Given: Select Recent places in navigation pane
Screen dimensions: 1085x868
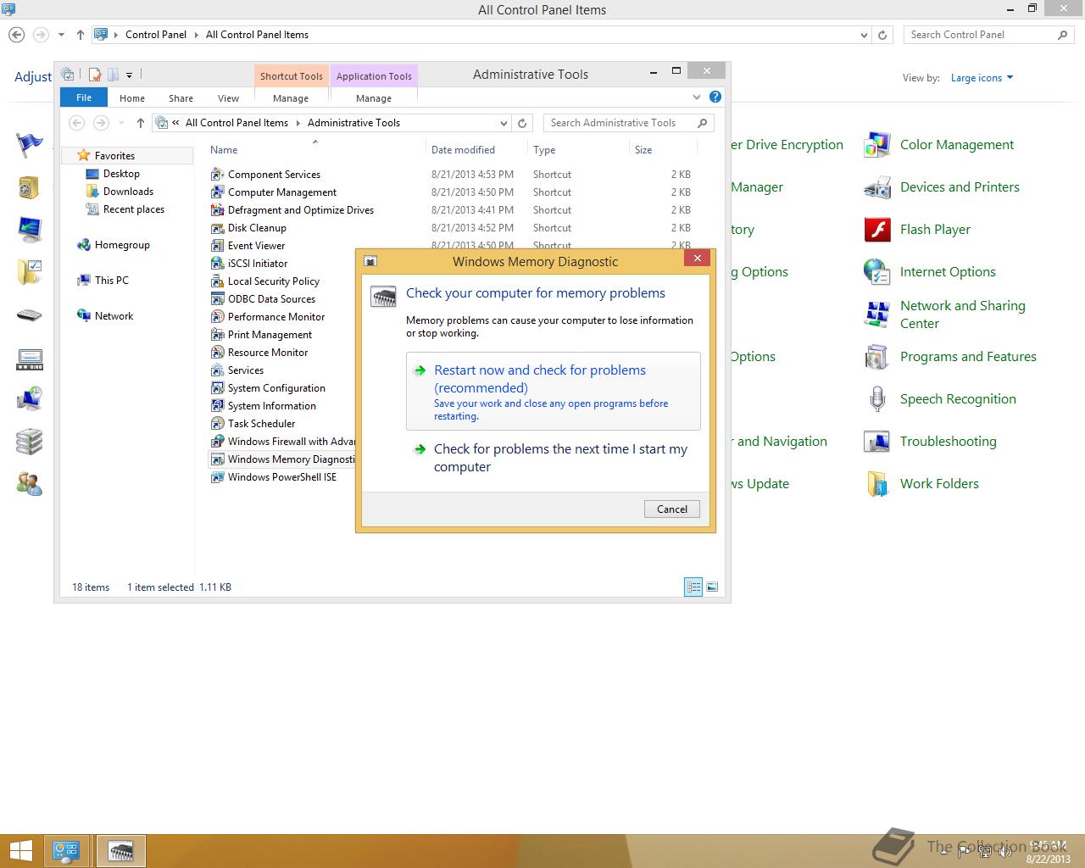Looking at the screenshot, I should click(133, 209).
